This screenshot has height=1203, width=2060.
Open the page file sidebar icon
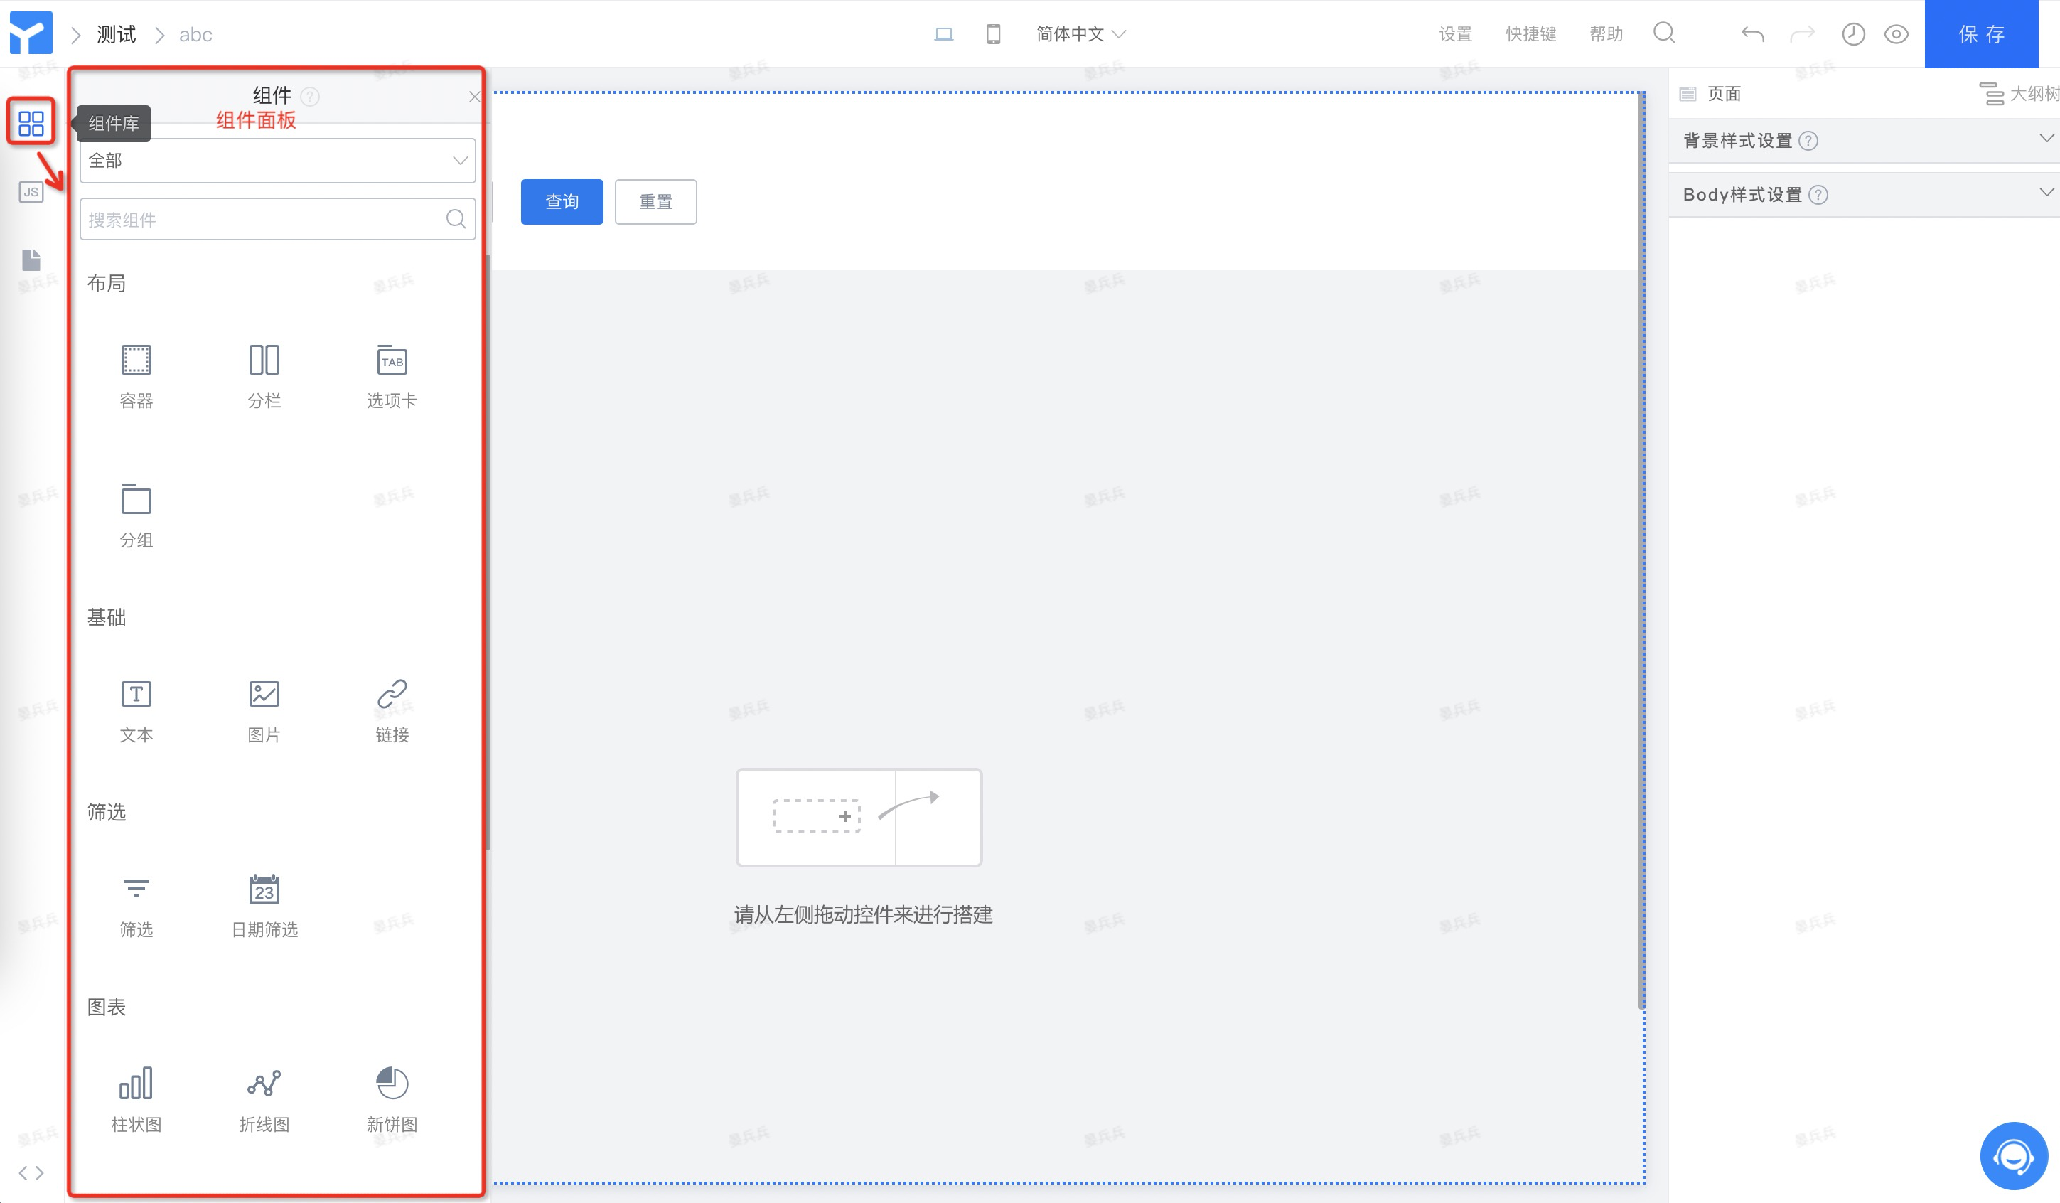click(x=31, y=260)
